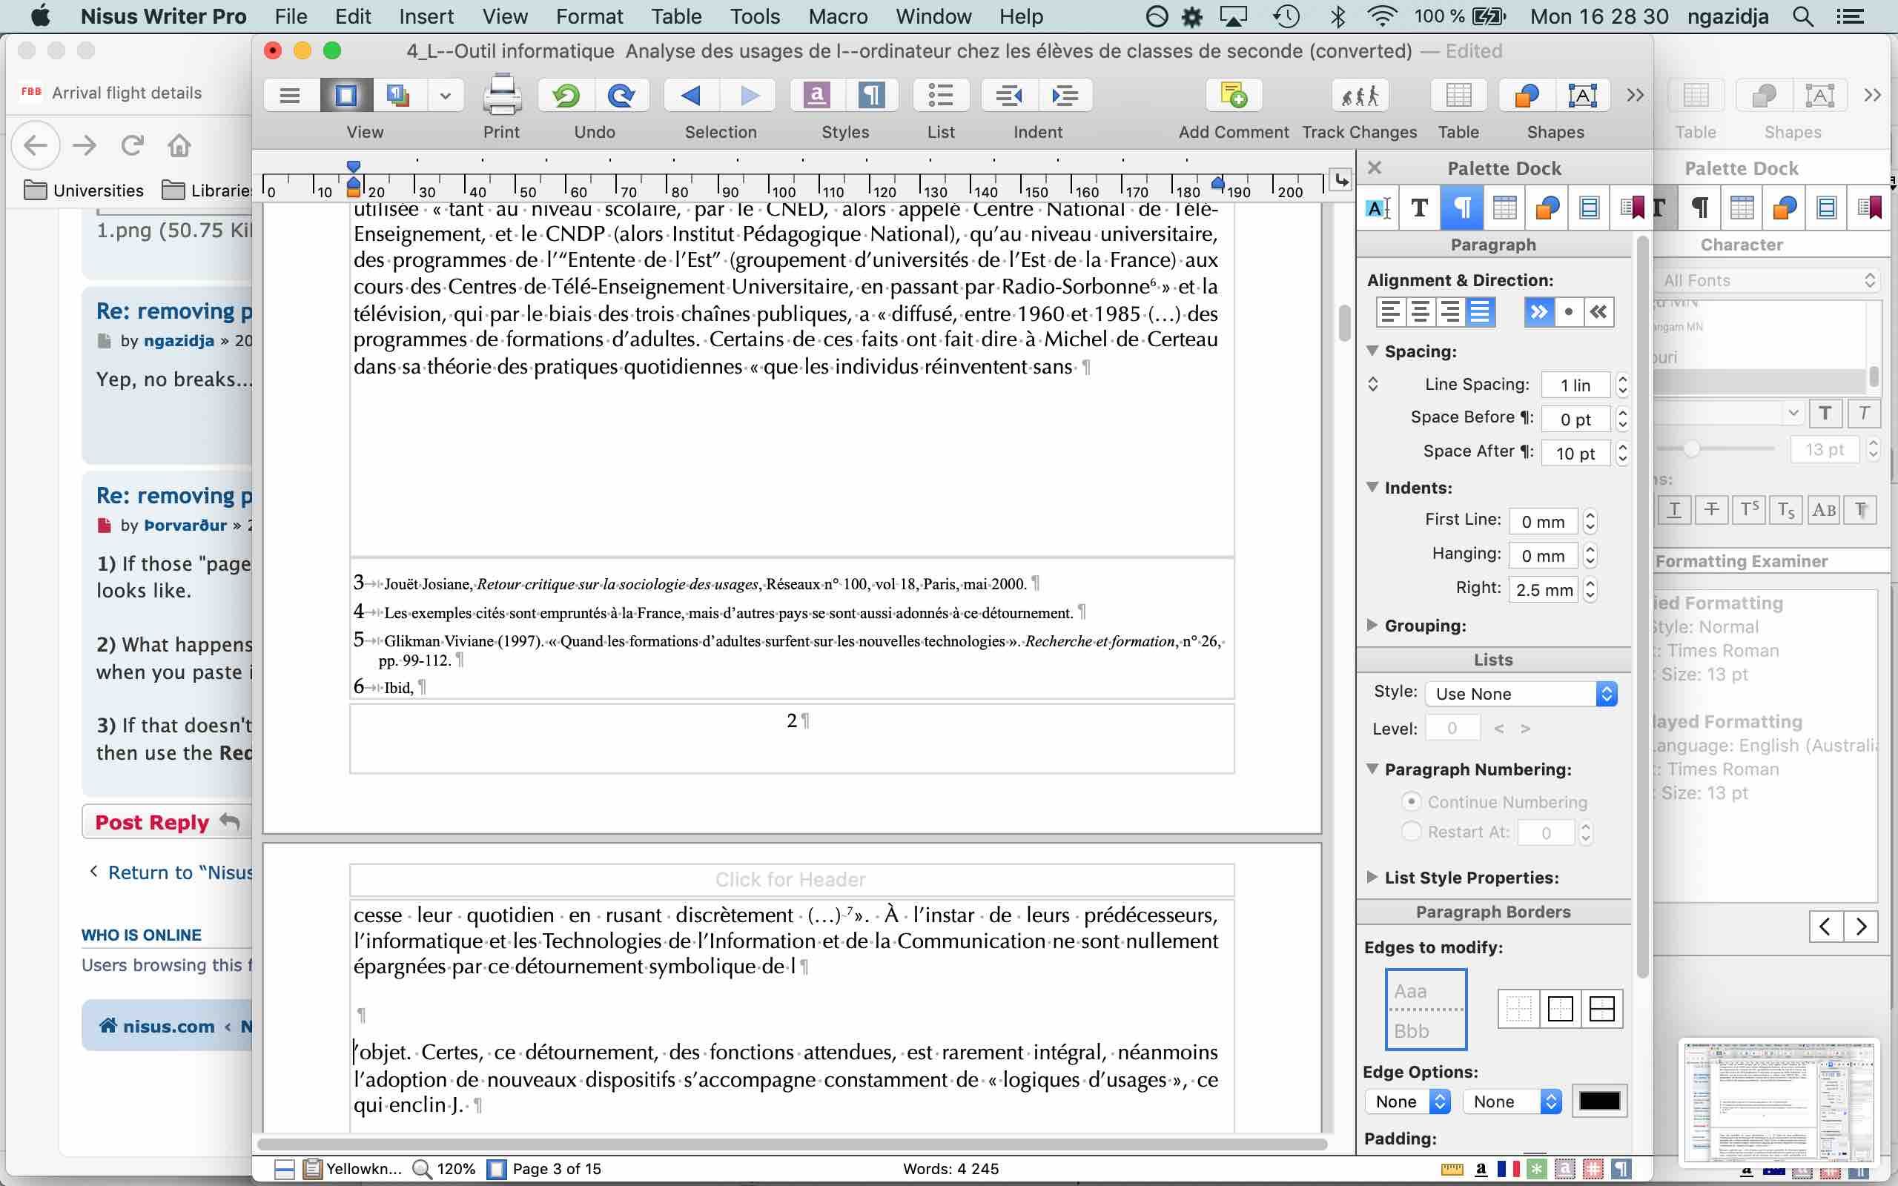Open the Universities bookmarks folder
The width and height of the screenshot is (1898, 1186).
point(84,190)
